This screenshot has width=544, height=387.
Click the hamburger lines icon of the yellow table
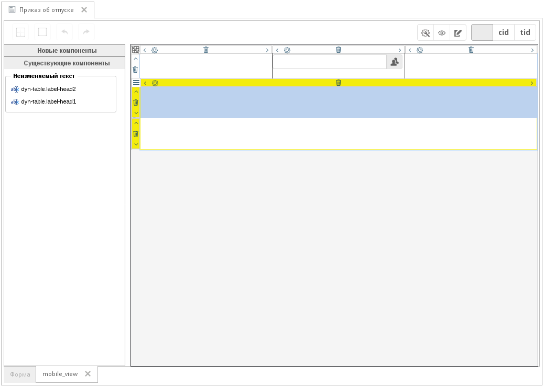click(x=136, y=83)
